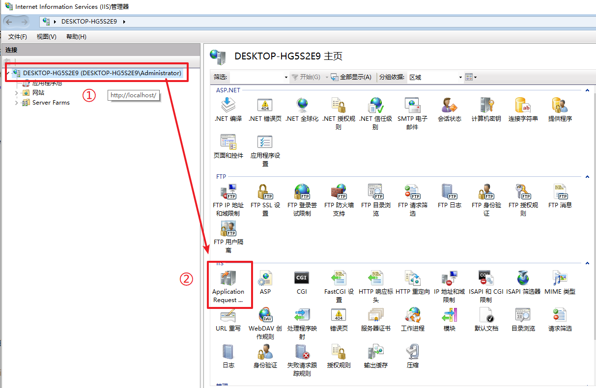
Task: Open 处理程序映射 feature
Action: pos(302,323)
